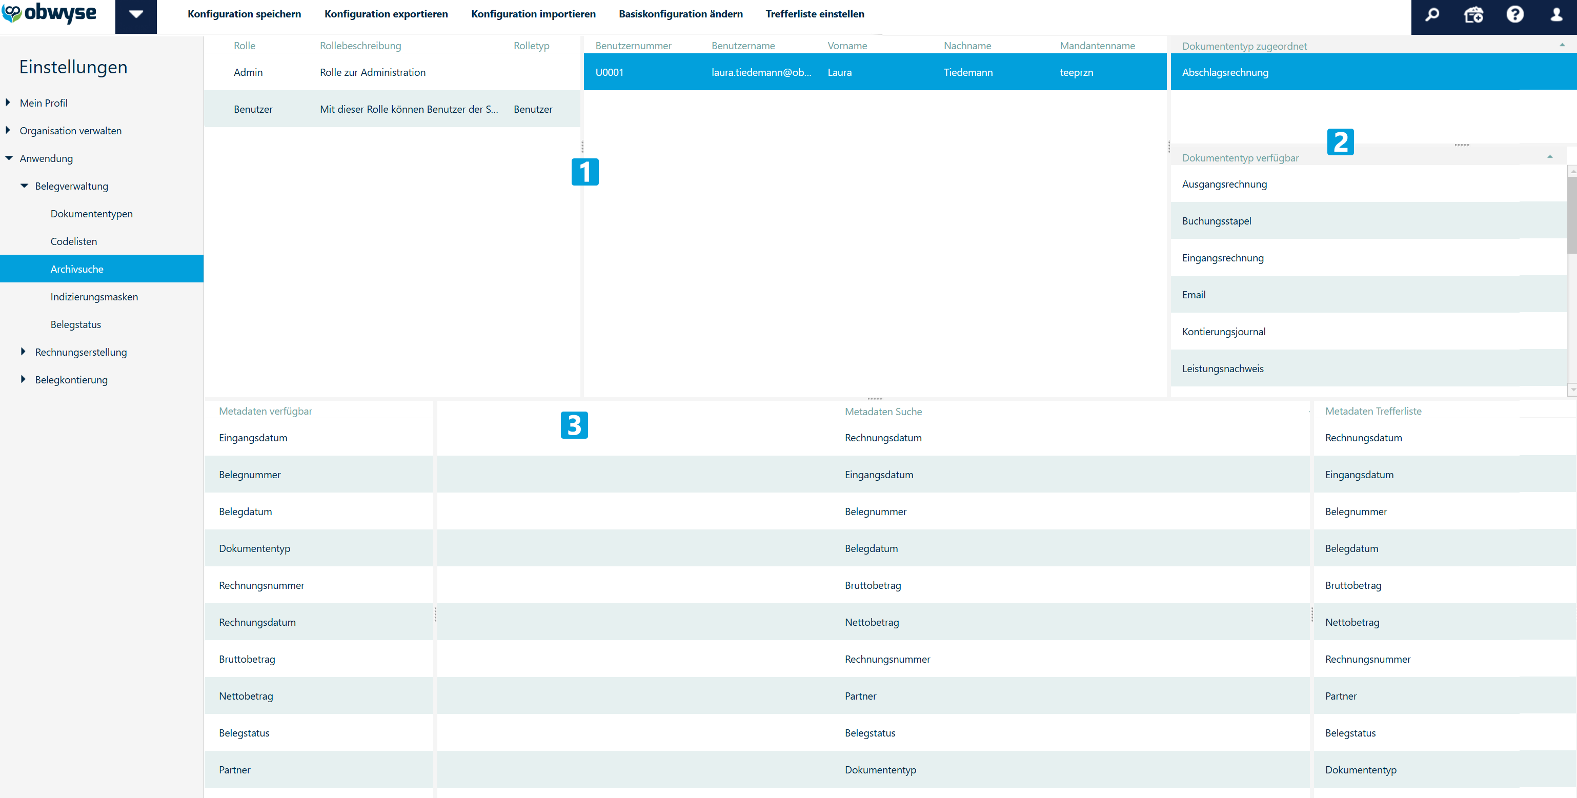Open Dokumententypen settings page

click(x=91, y=214)
